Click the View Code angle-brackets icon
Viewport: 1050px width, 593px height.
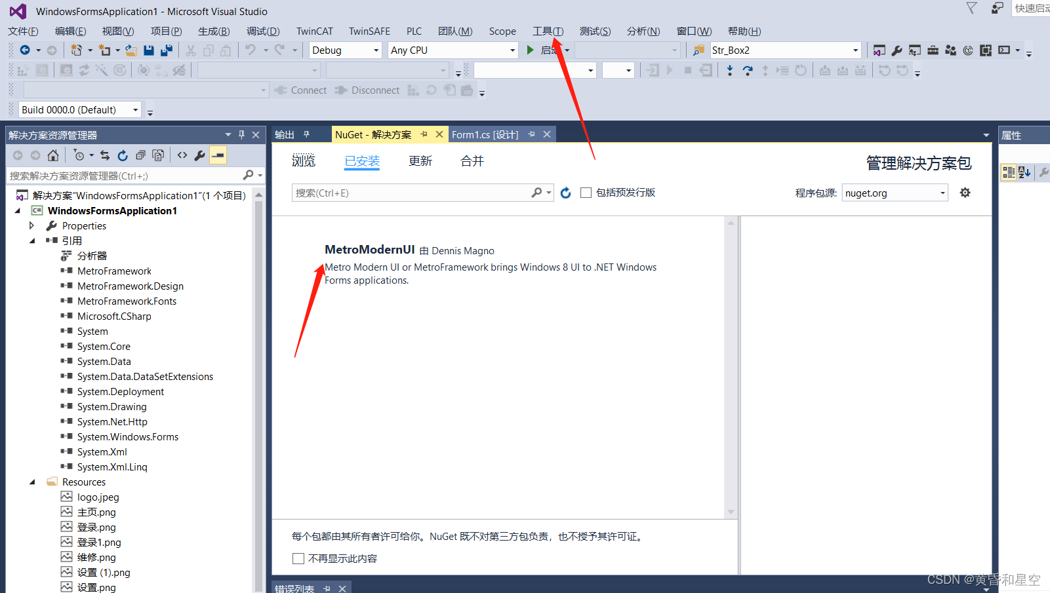tap(182, 155)
